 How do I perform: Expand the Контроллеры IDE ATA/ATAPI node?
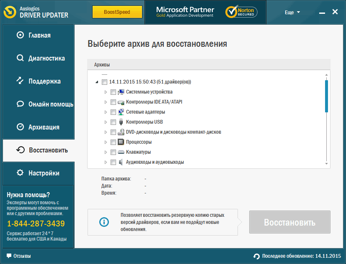tap(106, 102)
